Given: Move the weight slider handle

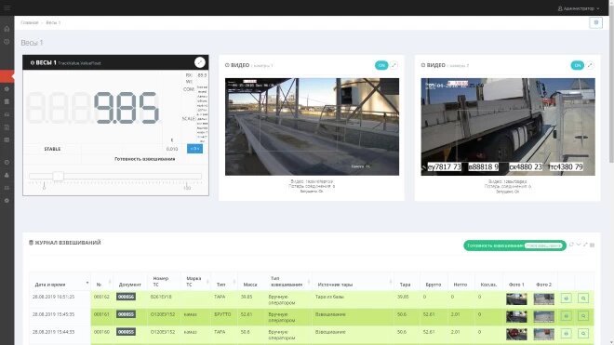Looking at the screenshot, I should pyautogui.click(x=58, y=177).
